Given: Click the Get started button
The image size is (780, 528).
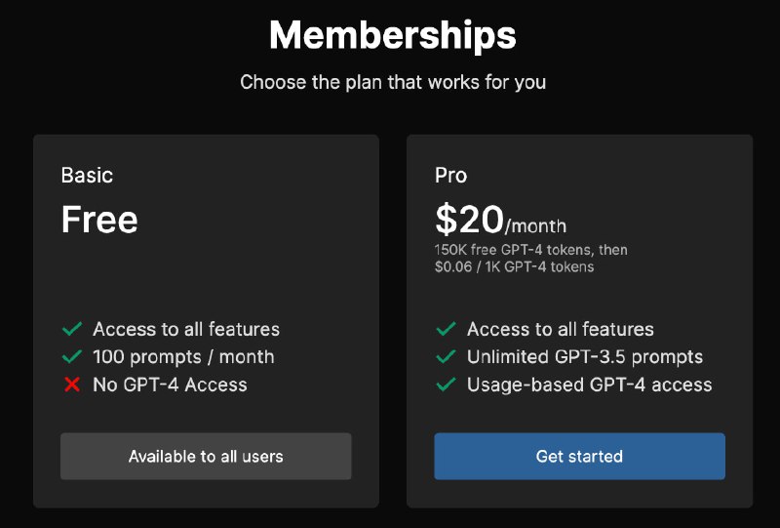Looking at the screenshot, I should [579, 457].
